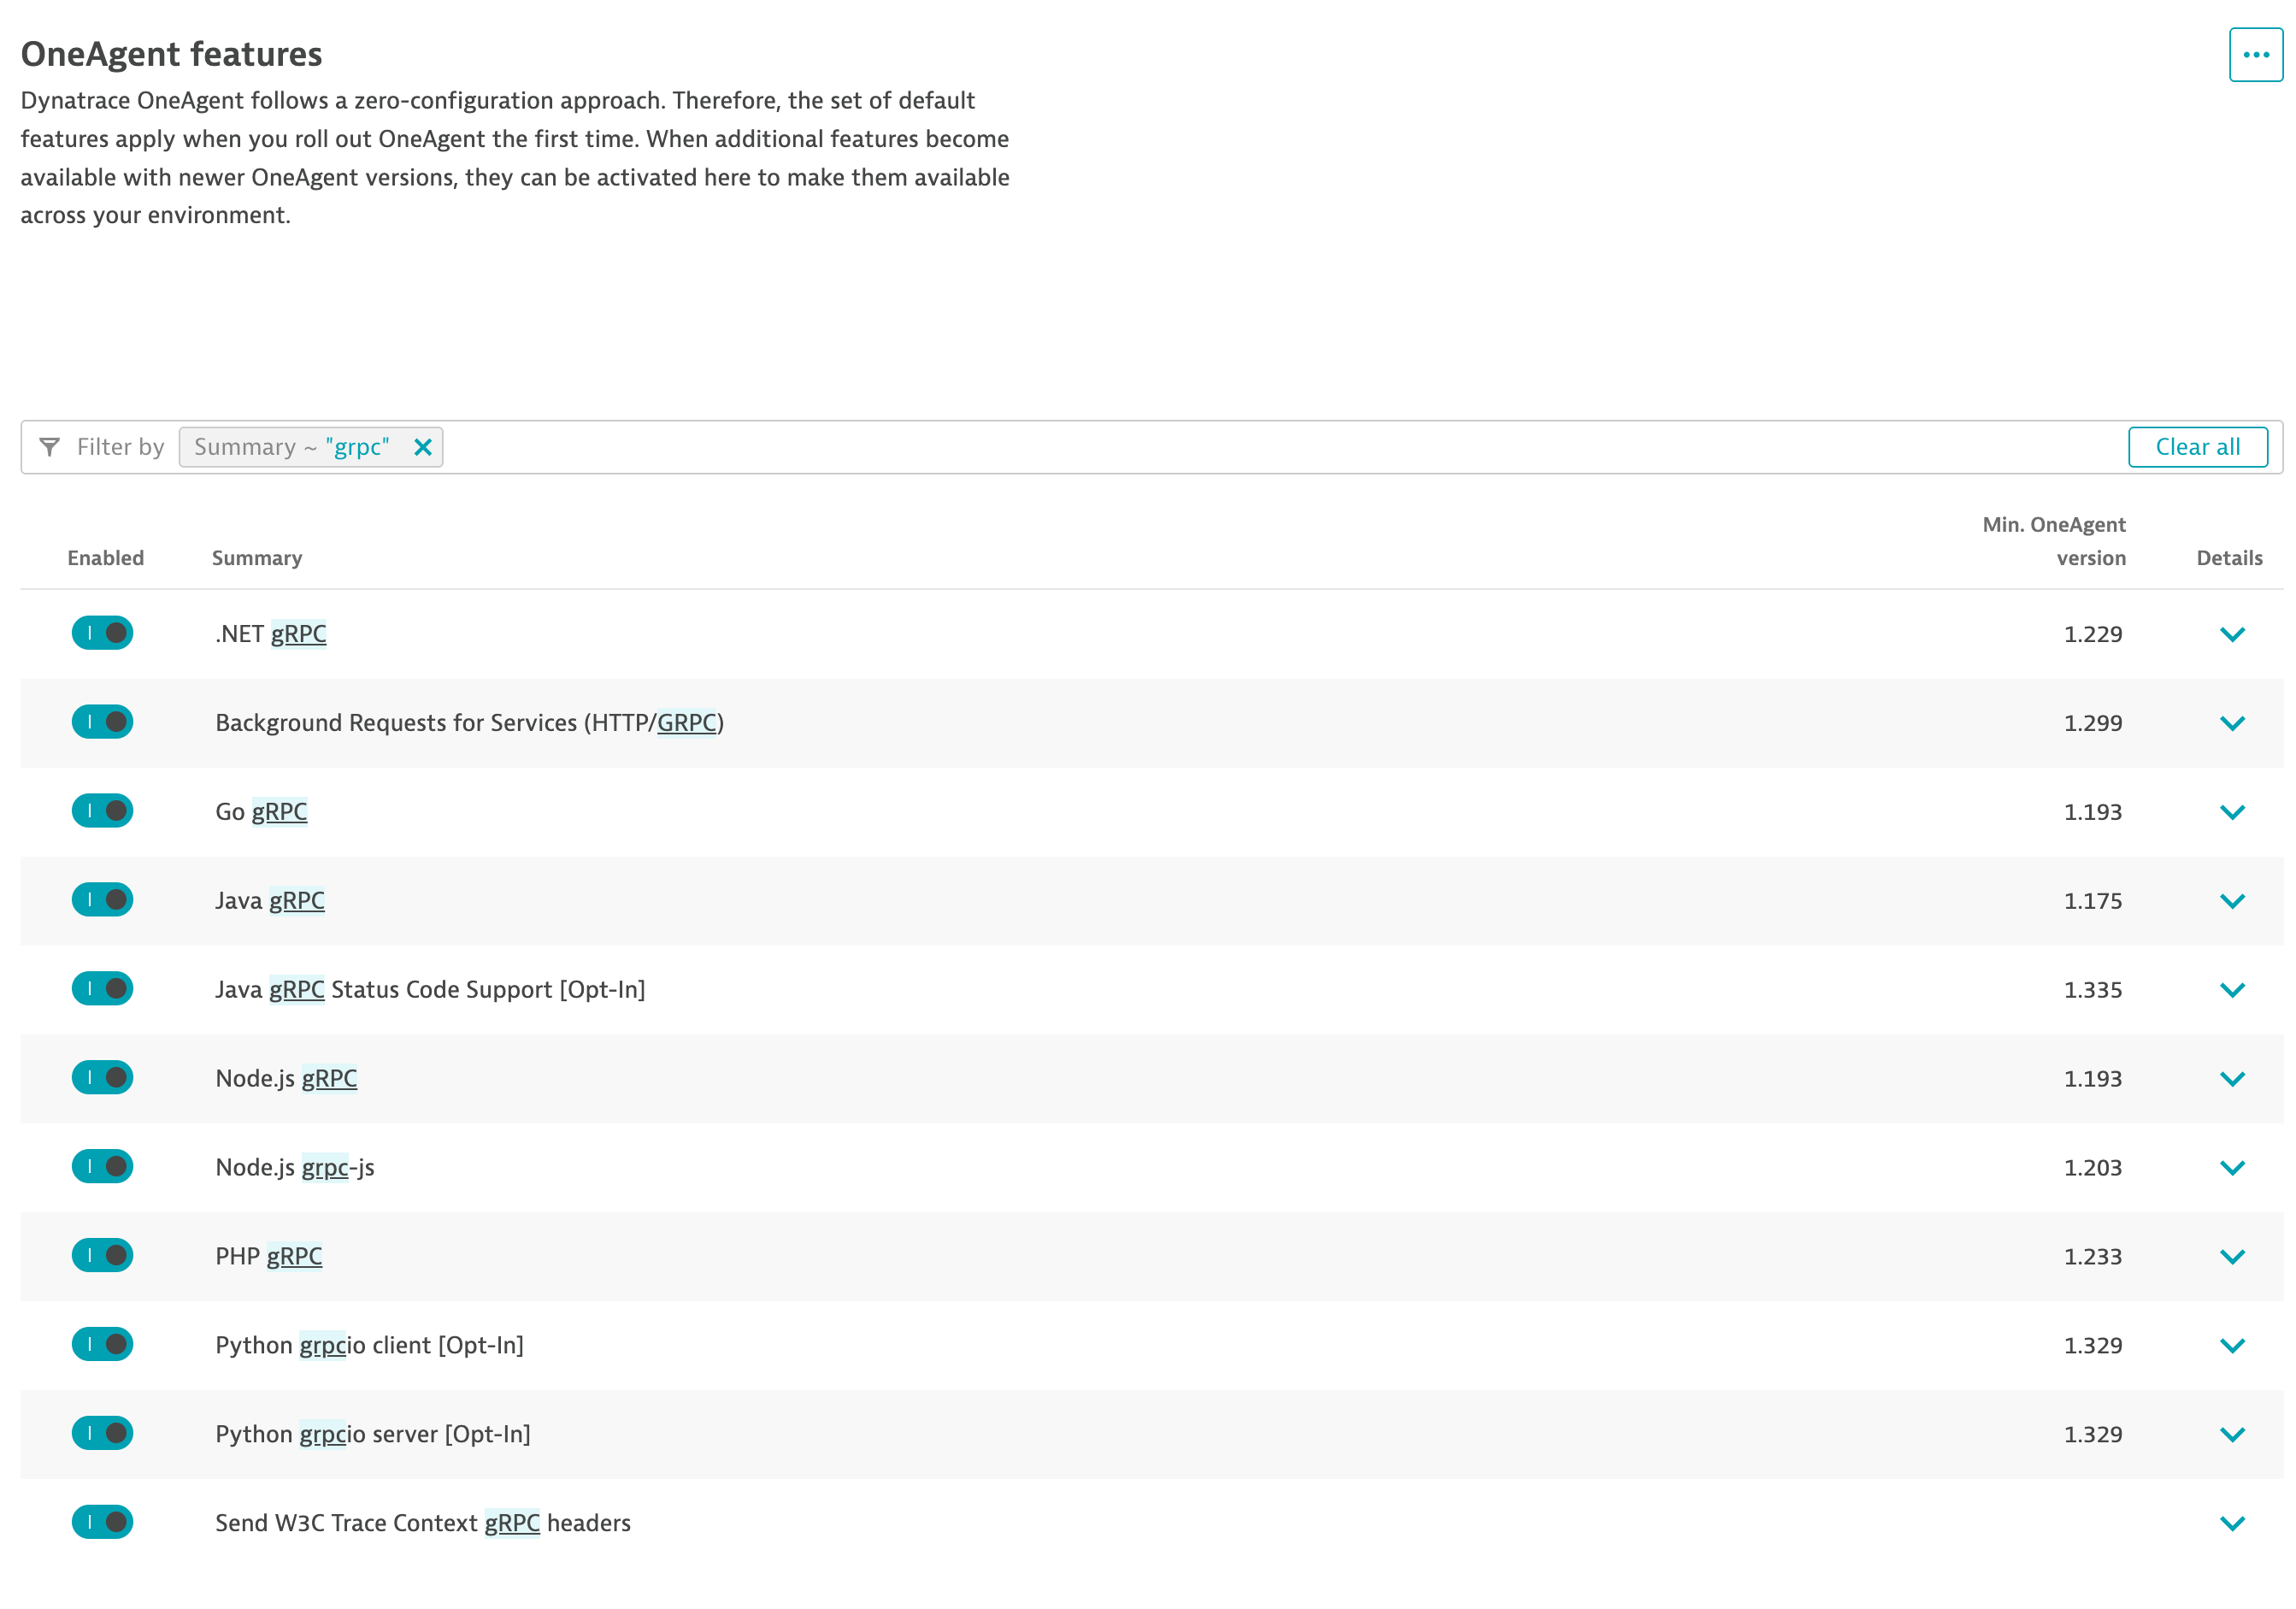The width and height of the screenshot is (2296, 1609).
Task: Switch off the PHP gRPC toggle
Action: coord(102,1255)
